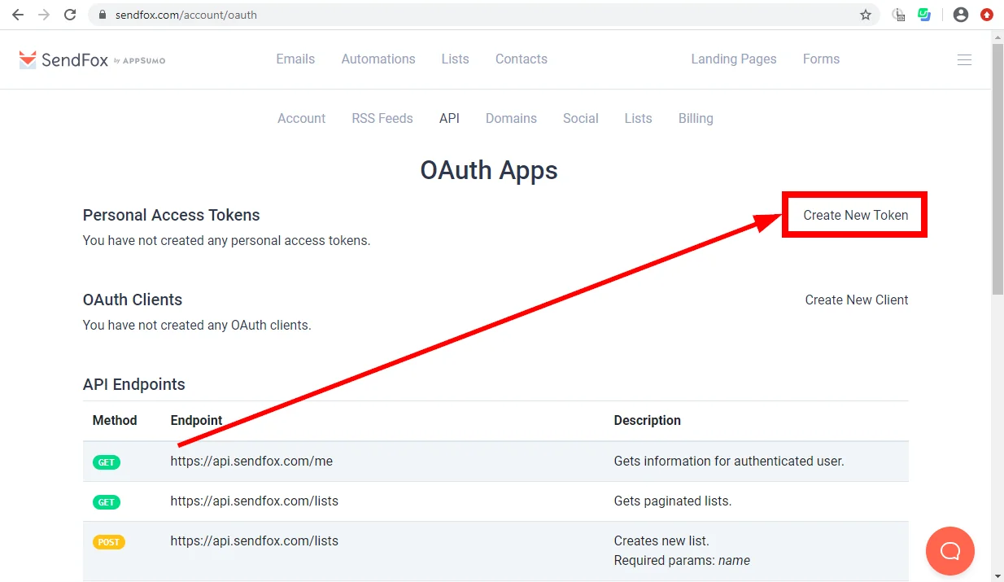Open the hamburger menu icon

pos(964,59)
